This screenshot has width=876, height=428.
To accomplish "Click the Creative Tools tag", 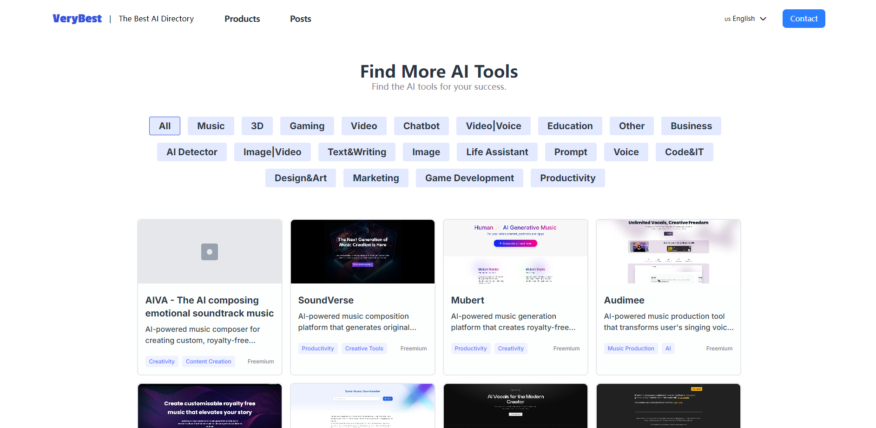I will [364, 349].
